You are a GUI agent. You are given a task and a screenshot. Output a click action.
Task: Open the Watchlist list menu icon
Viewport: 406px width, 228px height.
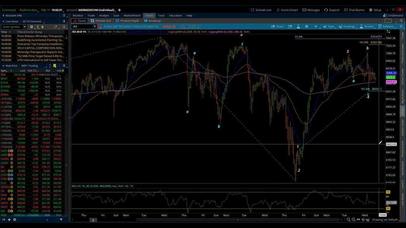pyautogui.click(x=64, y=66)
